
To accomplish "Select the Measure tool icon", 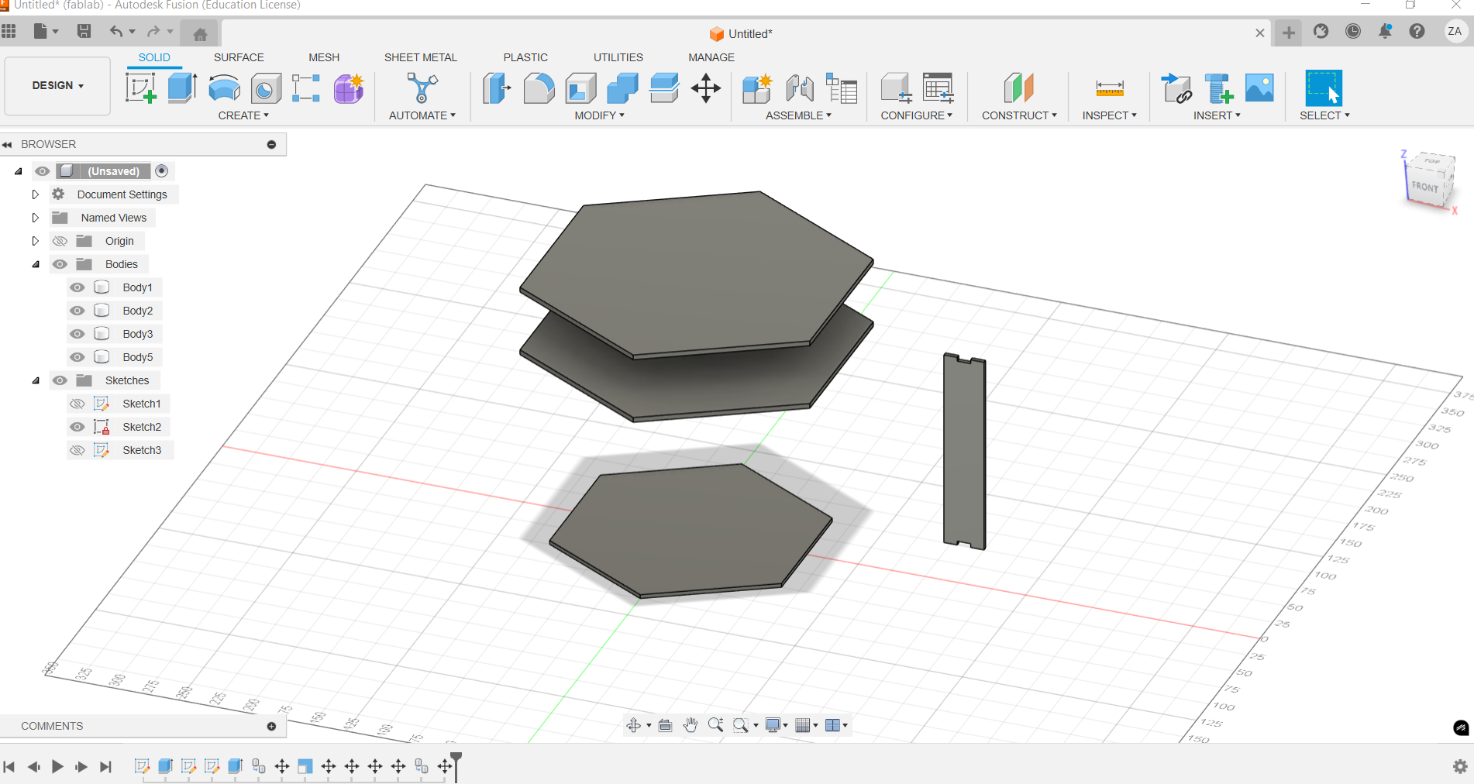I will point(1110,88).
